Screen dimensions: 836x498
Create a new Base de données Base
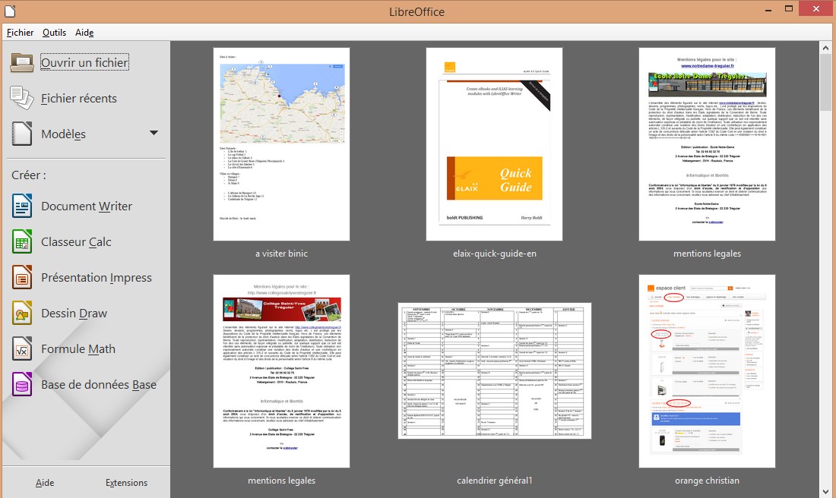(99, 385)
